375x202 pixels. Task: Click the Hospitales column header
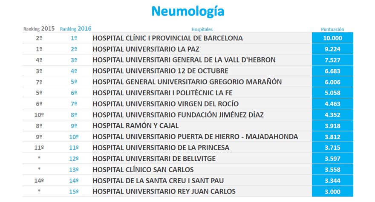pos(202,29)
